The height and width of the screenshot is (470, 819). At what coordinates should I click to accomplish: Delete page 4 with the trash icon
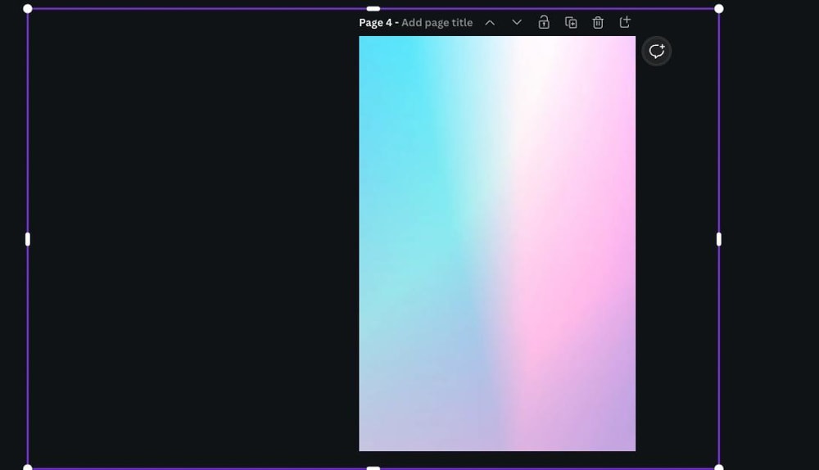click(x=598, y=22)
